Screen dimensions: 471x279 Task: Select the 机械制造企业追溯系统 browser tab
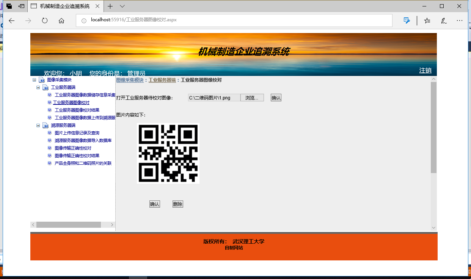(x=65, y=6)
